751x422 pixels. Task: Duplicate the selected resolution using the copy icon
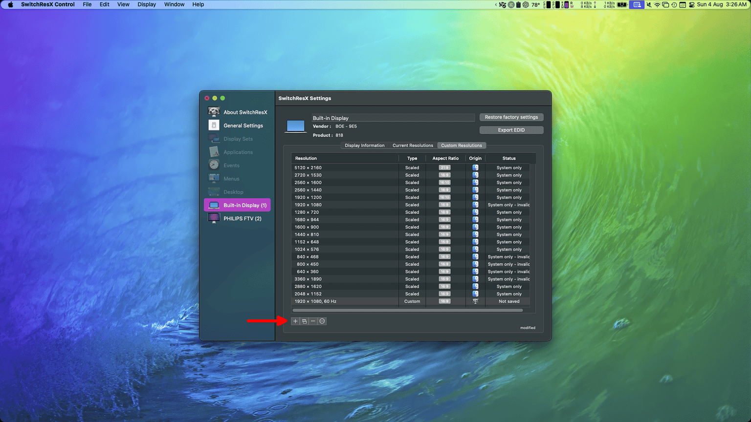pos(304,321)
